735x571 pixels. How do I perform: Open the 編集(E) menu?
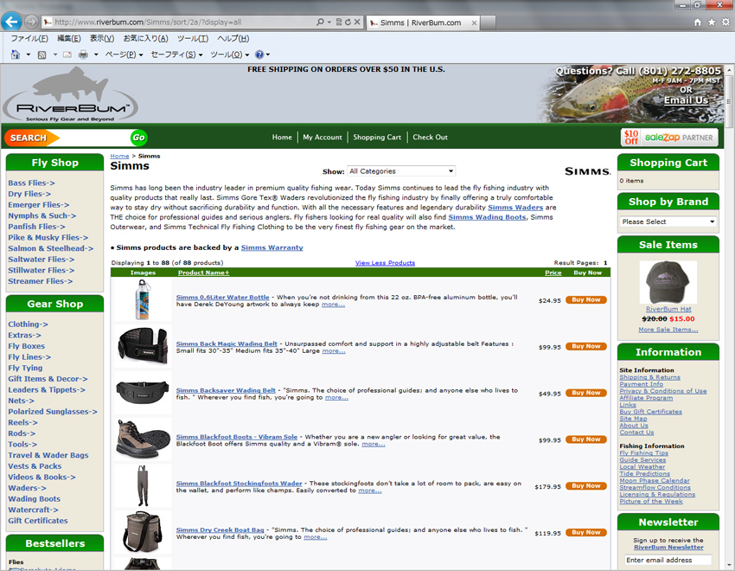69,38
